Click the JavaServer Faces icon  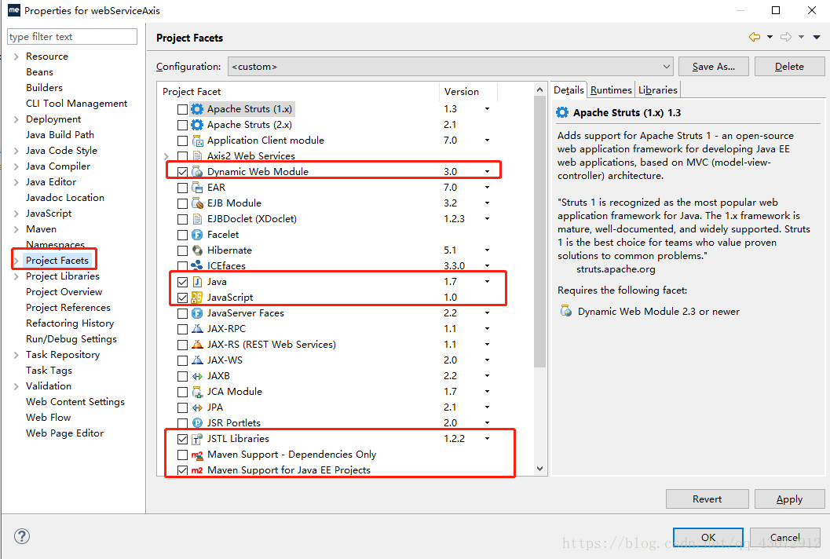(197, 313)
